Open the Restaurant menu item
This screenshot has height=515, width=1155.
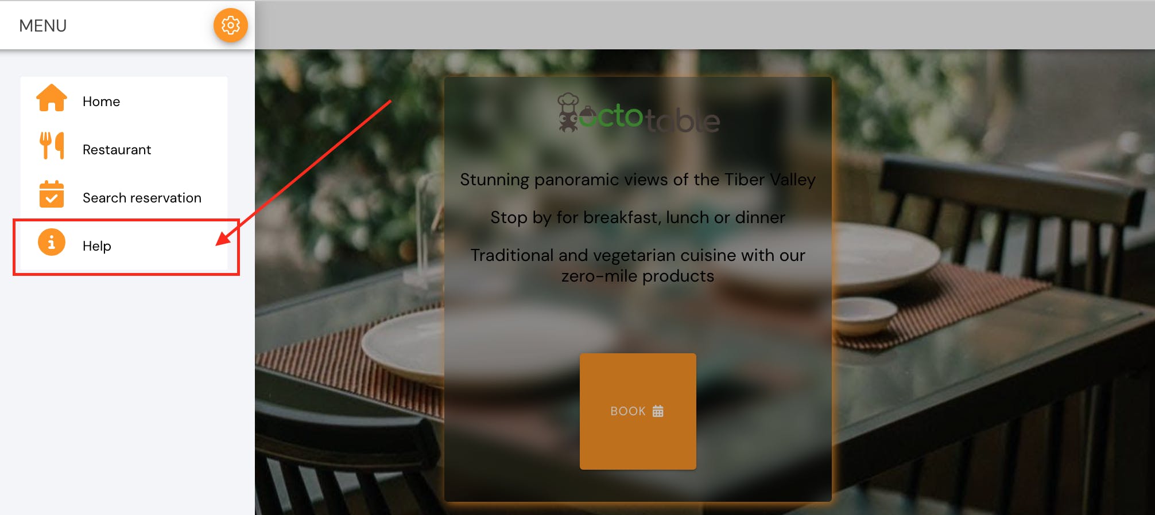(124, 150)
